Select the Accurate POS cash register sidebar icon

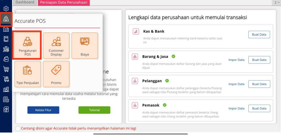pyautogui.click(x=6, y=19)
